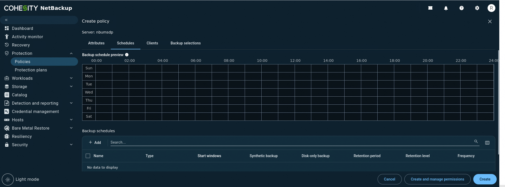The height and width of the screenshot is (187, 505).
Task: Click the Frequency column header
Action: point(466,156)
